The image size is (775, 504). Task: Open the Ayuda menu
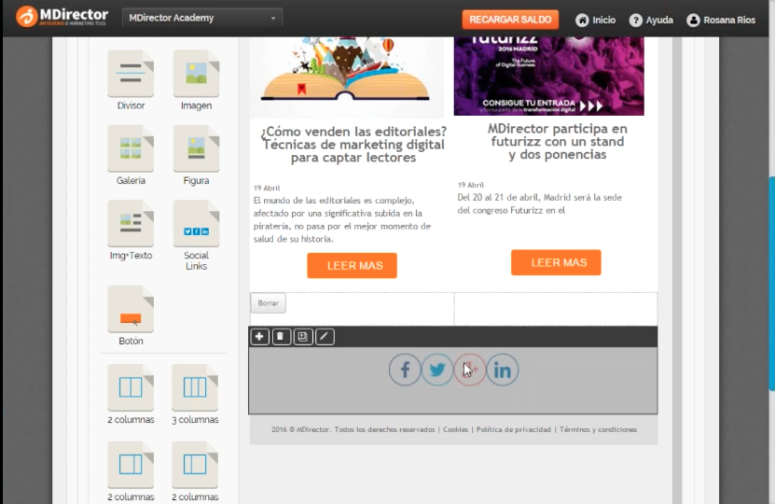point(651,20)
